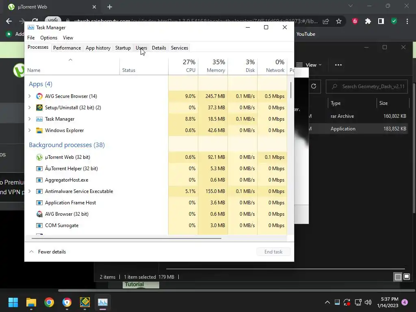Switch to the App history tab
The image size is (416, 312).
point(98,48)
